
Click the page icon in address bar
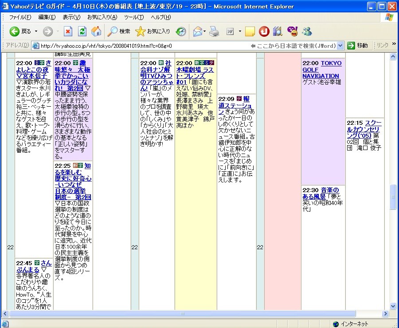[x=35, y=46]
